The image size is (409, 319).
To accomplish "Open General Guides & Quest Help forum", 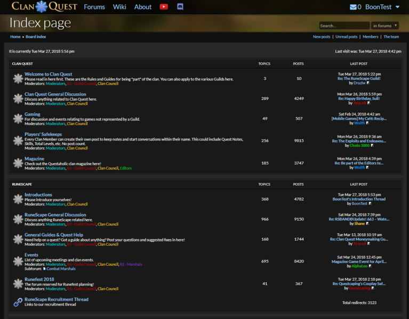I will [54, 235].
